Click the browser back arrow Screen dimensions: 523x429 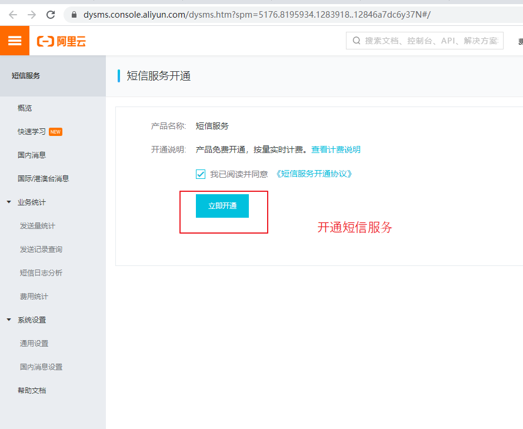coord(13,14)
